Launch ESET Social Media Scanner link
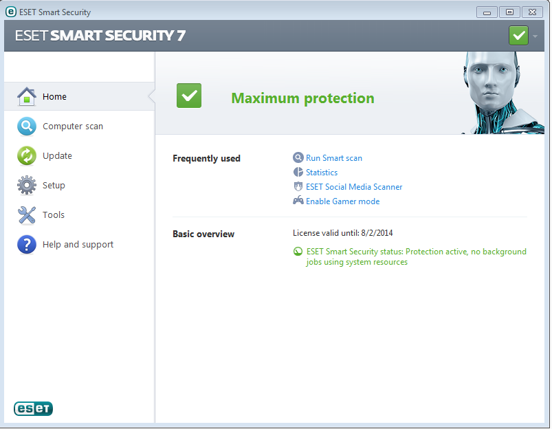Viewport: 552px width, 429px height. click(354, 187)
